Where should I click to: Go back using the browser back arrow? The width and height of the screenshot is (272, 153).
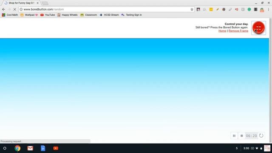coord(4,9)
